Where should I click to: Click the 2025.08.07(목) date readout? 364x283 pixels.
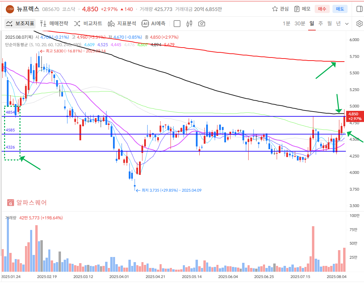(19, 37)
